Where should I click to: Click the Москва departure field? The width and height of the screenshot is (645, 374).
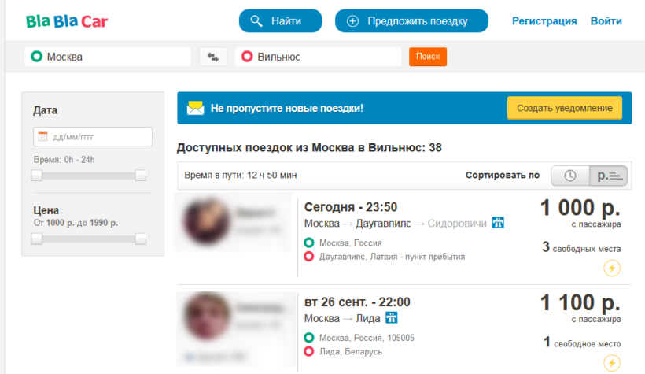[x=109, y=57]
